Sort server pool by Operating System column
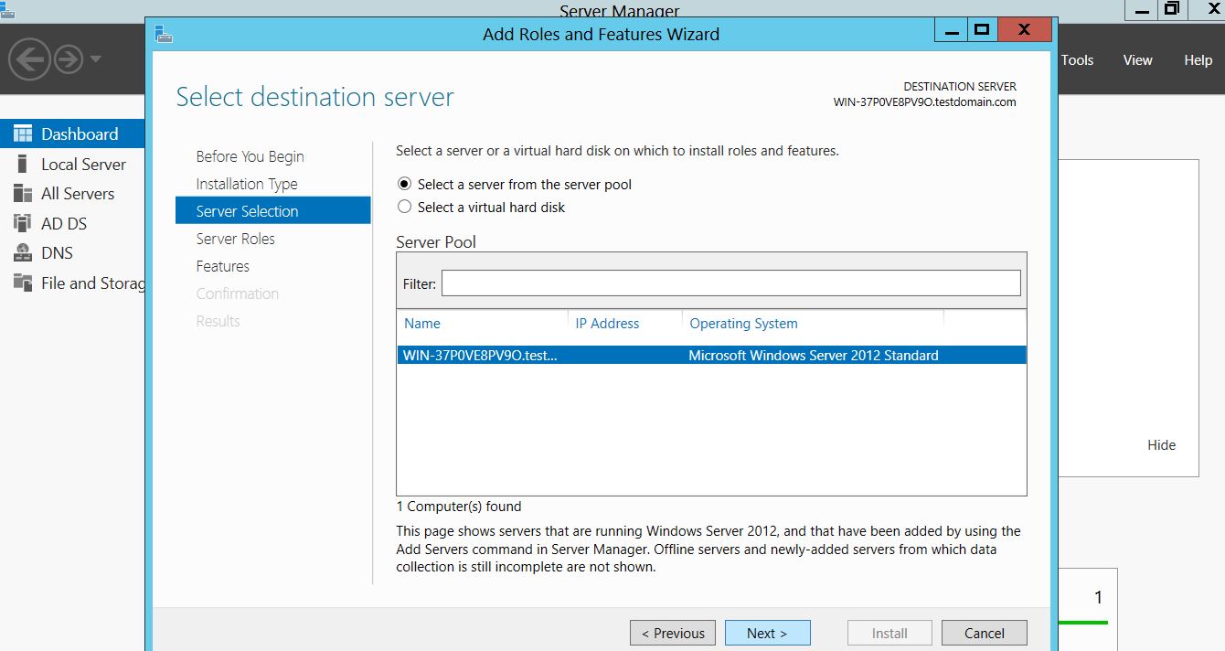The width and height of the screenshot is (1225, 651). point(743,324)
